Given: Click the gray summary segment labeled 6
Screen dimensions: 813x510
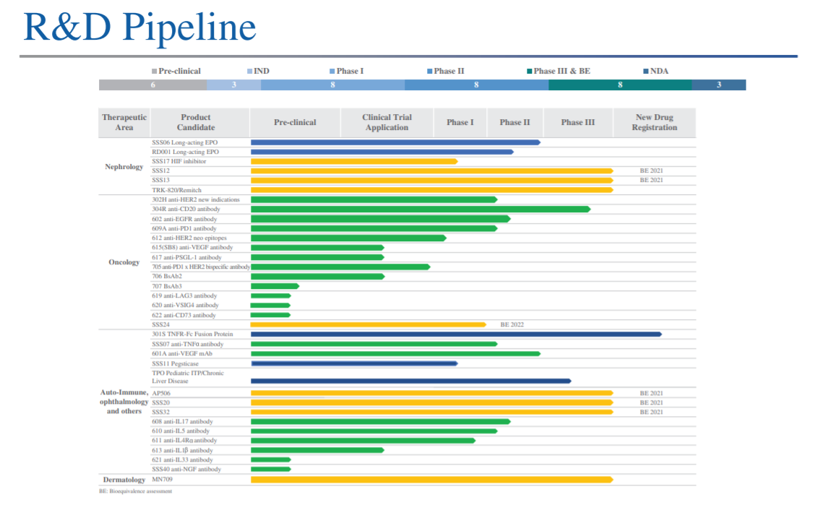Looking at the screenshot, I should (152, 85).
